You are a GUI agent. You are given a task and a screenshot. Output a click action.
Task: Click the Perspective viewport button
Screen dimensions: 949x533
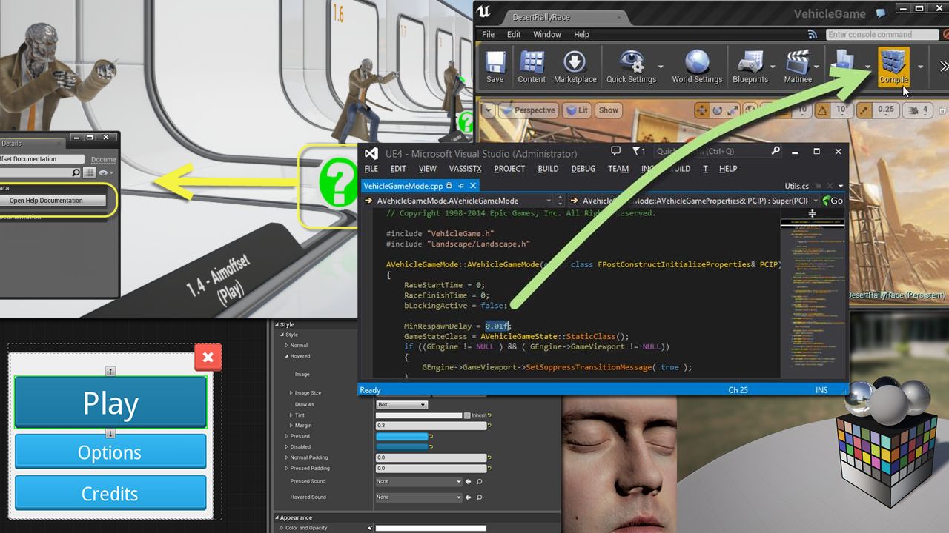point(527,110)
